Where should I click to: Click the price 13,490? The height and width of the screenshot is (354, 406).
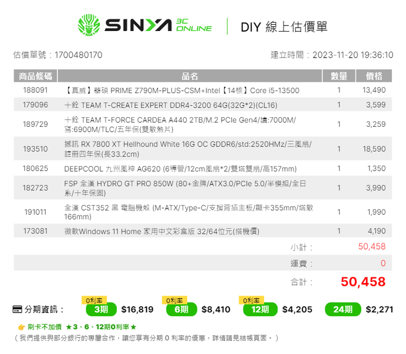click(x=374, y=90)
